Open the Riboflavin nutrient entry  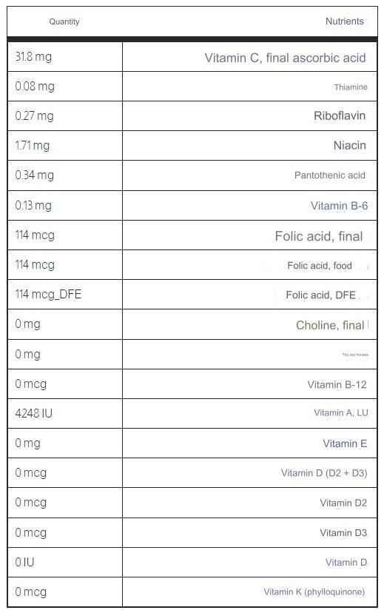pyautogui.click(x=340, y=115)
